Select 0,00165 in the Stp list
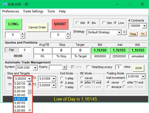149x113 pixels. point(21,111)
